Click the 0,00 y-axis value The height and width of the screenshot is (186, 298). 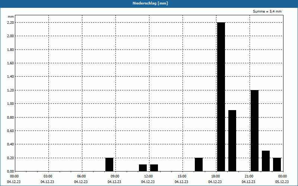point(10,171)
